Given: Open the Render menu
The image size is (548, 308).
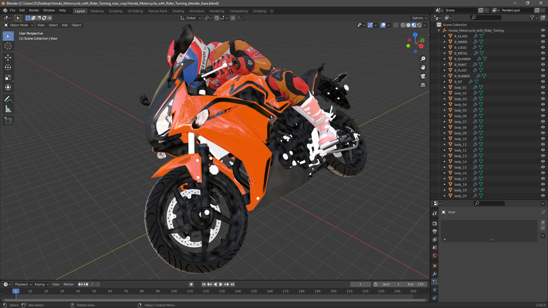Looking at the screenshot, I should tap(34, 10).
